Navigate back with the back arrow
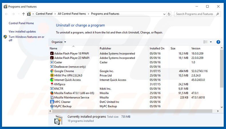The width and height of the screenshot is (226, 129). [x=6, y=14]
